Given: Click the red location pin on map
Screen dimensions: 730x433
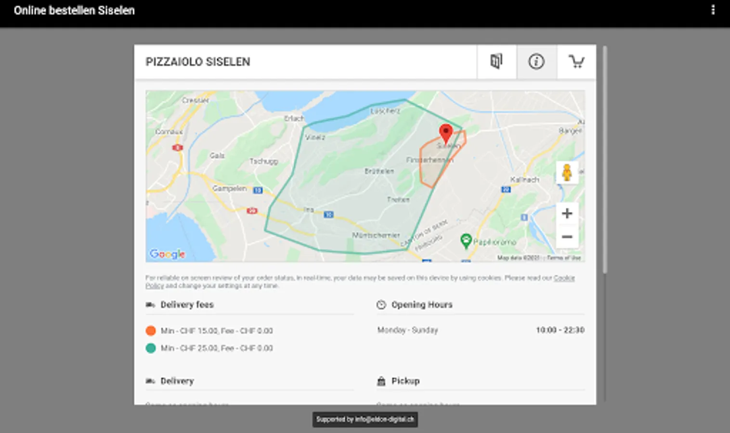Looking at the screenshot, I should coord(446,133).
